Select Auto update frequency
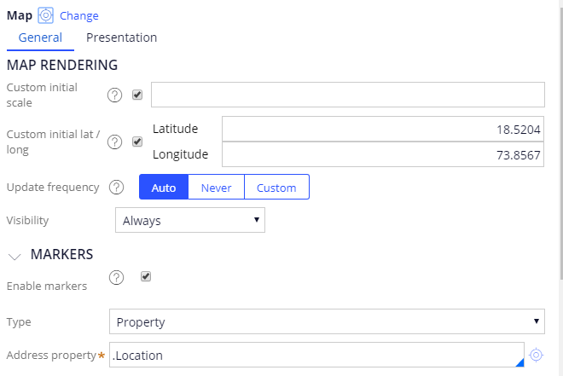563x376 pixels. [x=164, y=187]
